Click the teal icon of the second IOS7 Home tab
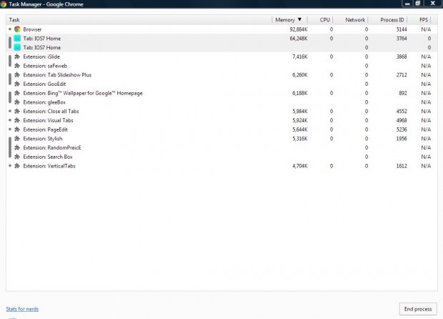Screen dimensions: 443x319 (x=17, y=47)
